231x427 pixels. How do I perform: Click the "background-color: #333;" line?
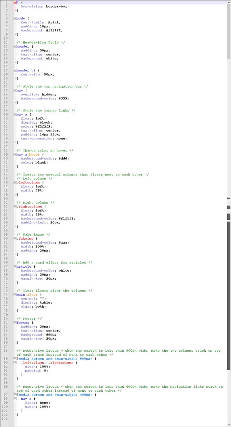click(x=45, y=98)
